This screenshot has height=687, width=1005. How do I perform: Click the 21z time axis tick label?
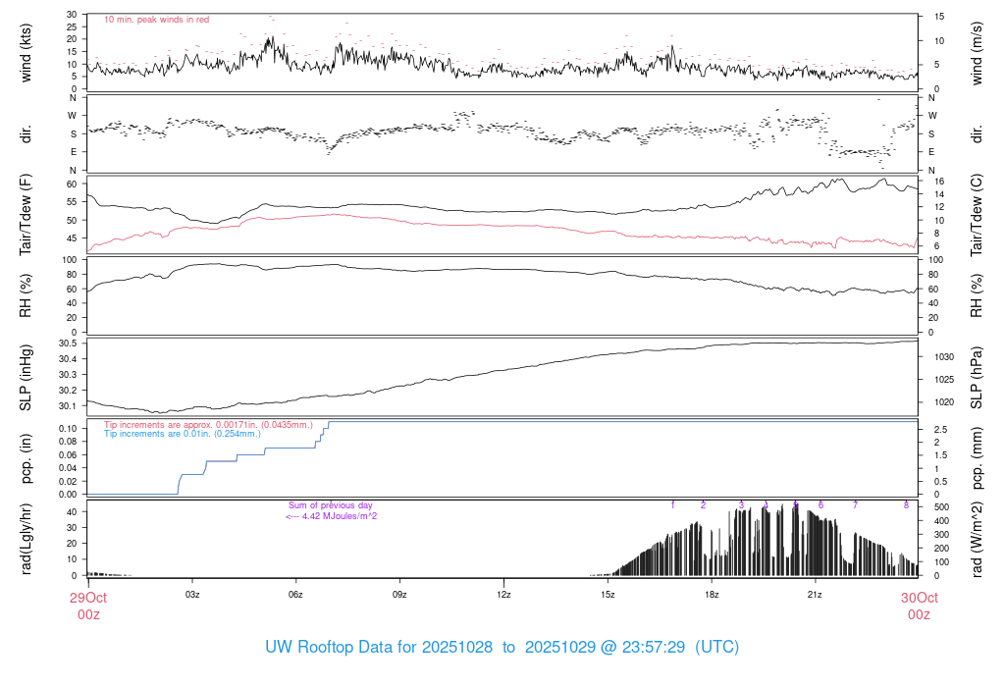pos(815,595)
